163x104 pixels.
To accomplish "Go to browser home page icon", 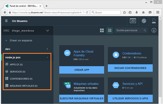I will (x=143, y=12).
